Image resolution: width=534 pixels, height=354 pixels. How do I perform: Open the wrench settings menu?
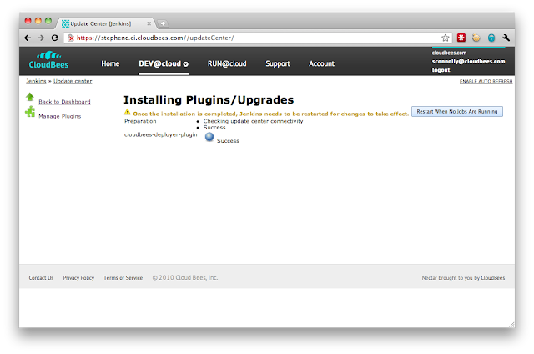(x=506, y=38)
